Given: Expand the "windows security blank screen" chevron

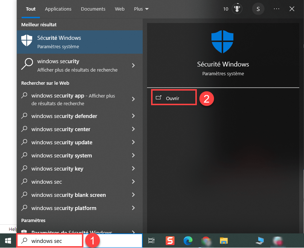Looking at the screenshot, I should click(133, 195).
